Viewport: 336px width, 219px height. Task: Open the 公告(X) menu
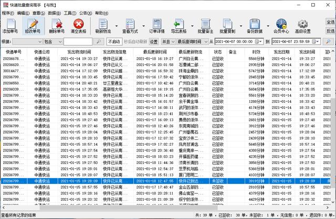pos(86,13)
